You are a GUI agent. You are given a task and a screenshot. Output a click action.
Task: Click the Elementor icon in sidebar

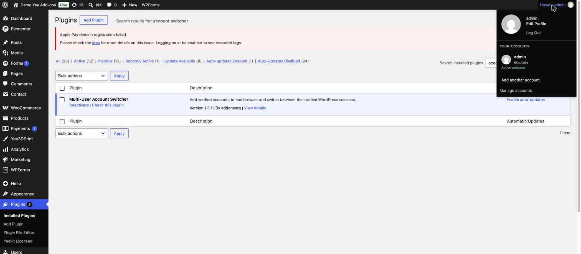(x=5, y=29)
